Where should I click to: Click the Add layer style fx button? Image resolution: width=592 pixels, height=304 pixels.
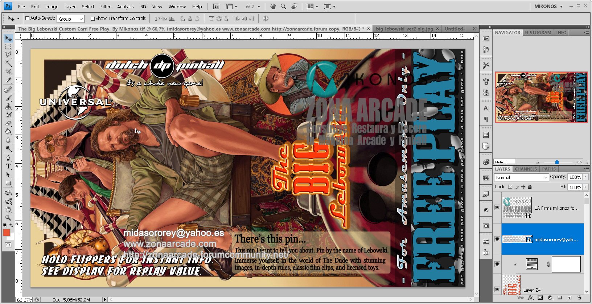pyautogui.click(x=531, y=297)
